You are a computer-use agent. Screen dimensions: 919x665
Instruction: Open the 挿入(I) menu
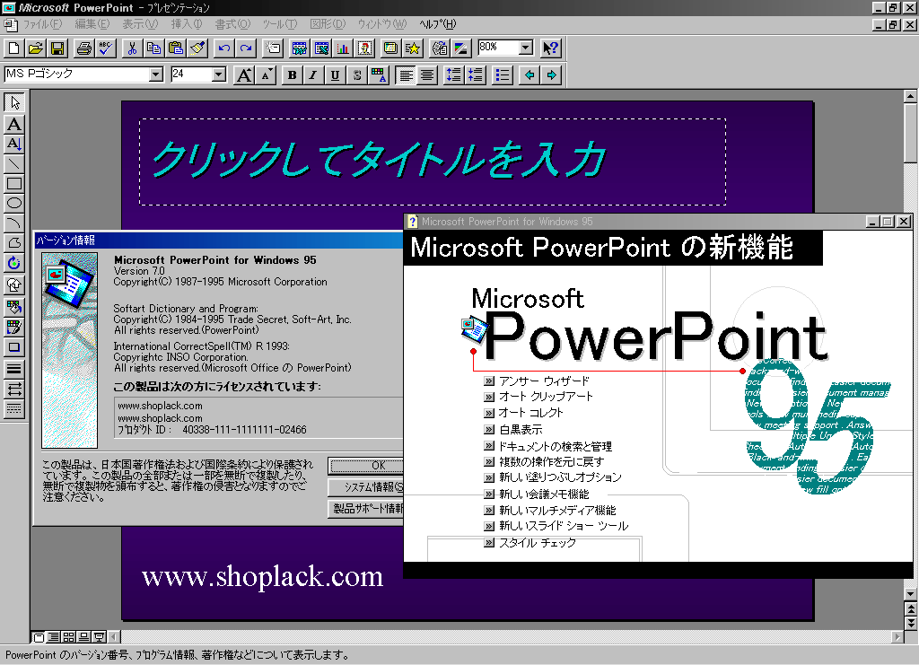(x=187, y=24)
